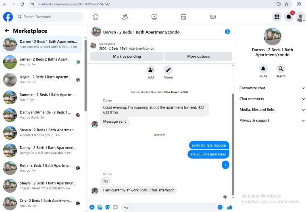The image size is (306, 212).
Task: Open the $900 2 Beds 1 Bath listing link
Action: [x=127, y=48]
